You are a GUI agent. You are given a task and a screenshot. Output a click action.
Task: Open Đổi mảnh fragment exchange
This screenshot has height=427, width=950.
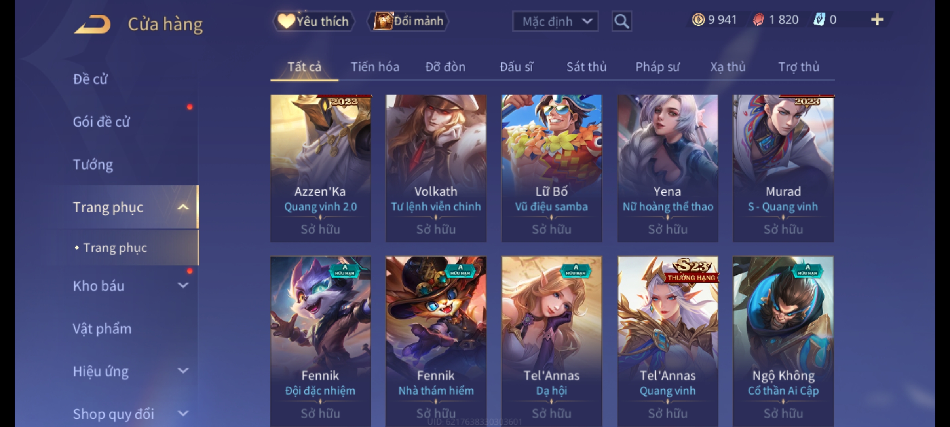tap(408, 21)
